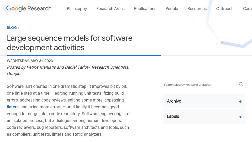252x142 pixels.
Task: Open the linters hyperlink
Action: coord(13,107)
